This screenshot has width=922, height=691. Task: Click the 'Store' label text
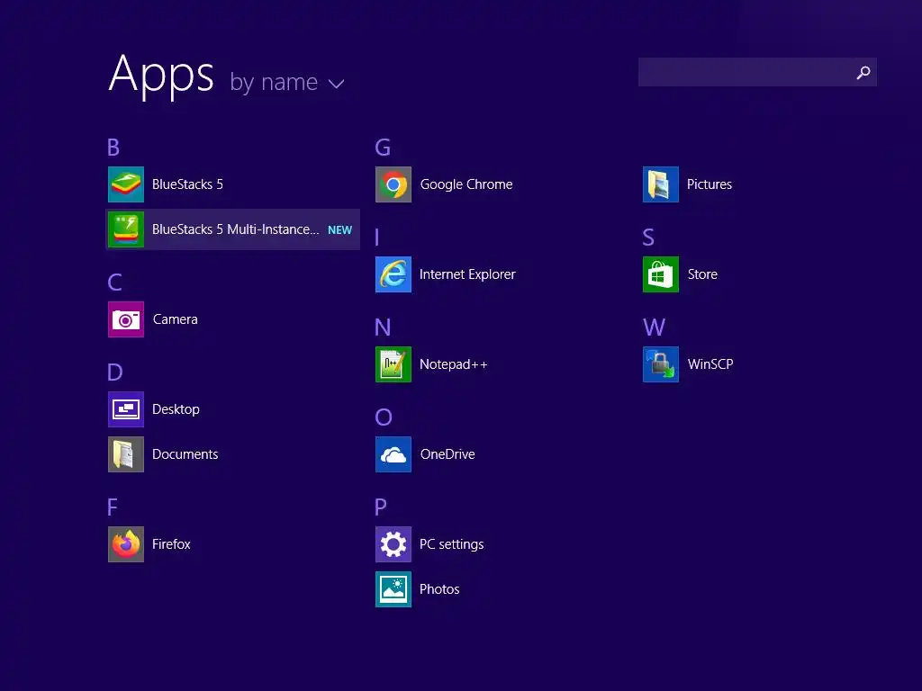[x=702, y=274]
